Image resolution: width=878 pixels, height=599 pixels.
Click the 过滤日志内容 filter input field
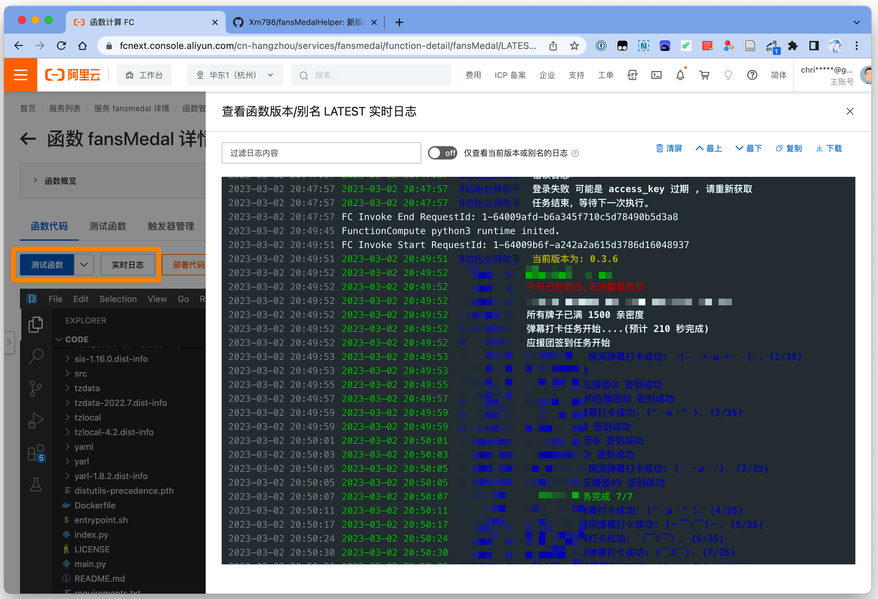[x=321, y=153]
